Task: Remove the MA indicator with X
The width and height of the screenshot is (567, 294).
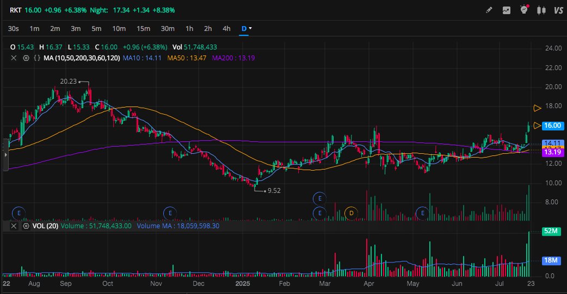Action: coord(14,58)
